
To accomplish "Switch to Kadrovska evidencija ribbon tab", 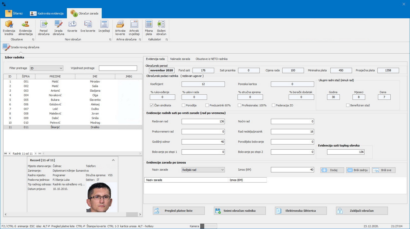I will [47, 13].
